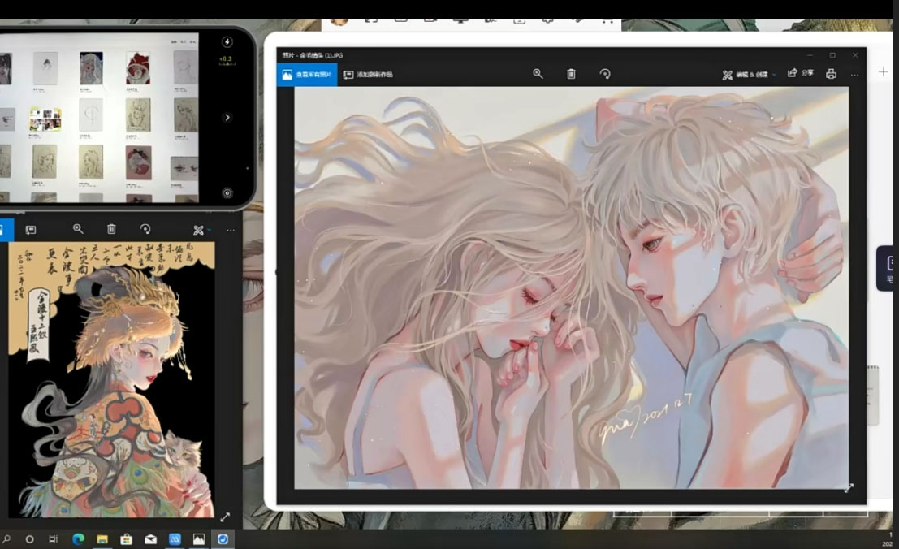Screen dimensions: 899x549
Task: Toggle the flash icon in the phone camera view
Action: point(227,42)
